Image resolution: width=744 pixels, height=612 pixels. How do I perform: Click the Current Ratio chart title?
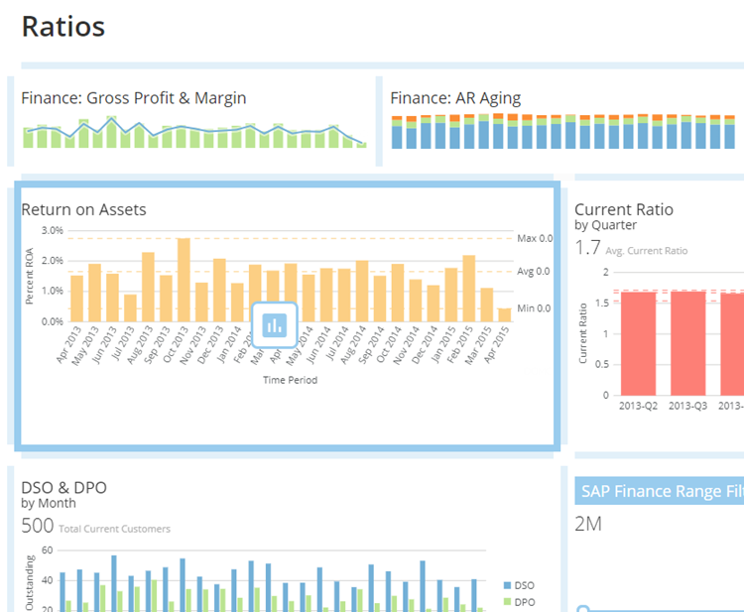click(624, 209)
